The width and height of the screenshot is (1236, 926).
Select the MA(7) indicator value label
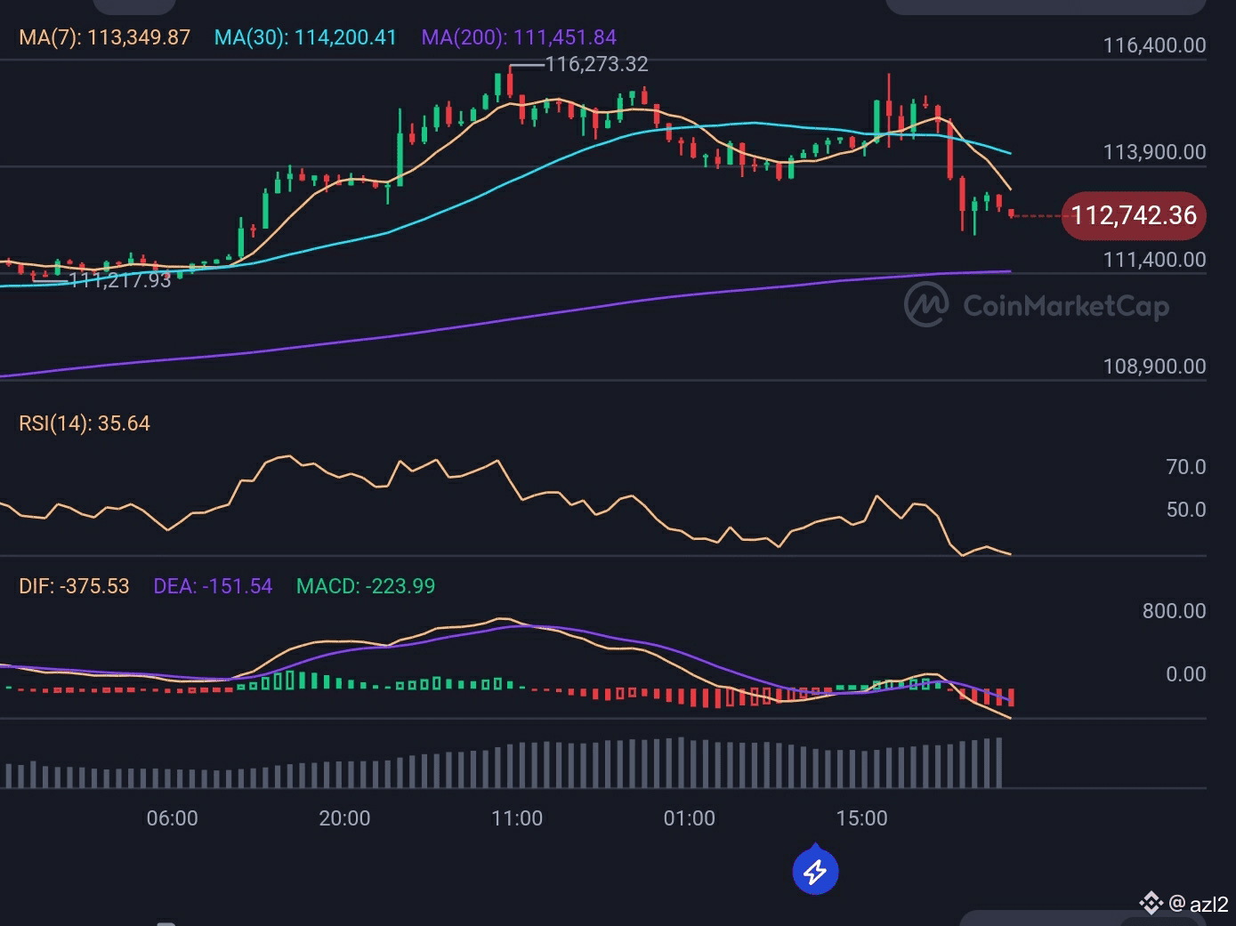coord(105,37)
